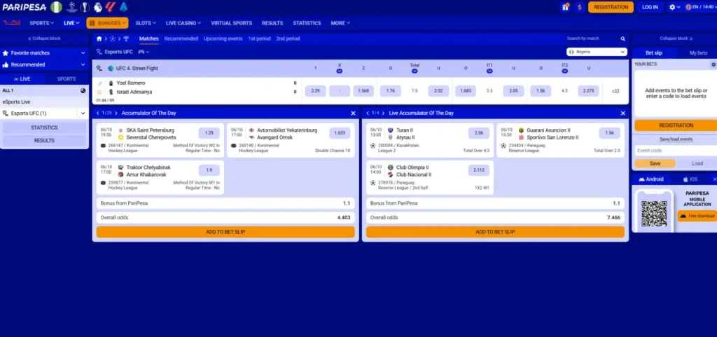This screenshot has height=337, width=717.
Task: Select the Upcoming events tab
Action: (x=223, y=39)
